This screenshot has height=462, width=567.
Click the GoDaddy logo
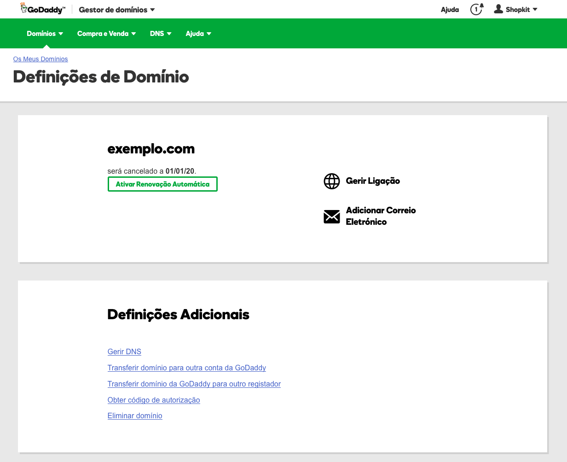(43, 9)
